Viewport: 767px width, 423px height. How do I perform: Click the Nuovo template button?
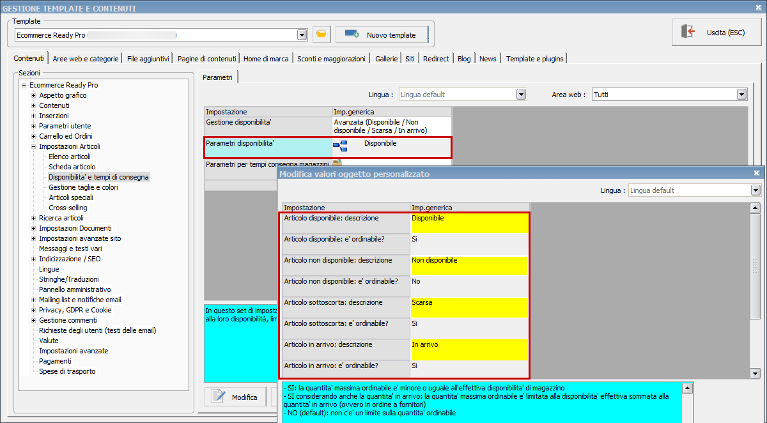click(x=382, y=35)
